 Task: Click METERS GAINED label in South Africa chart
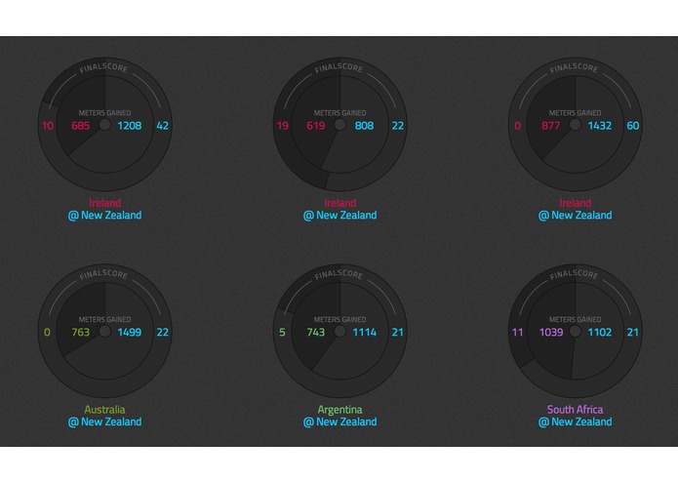576,319
